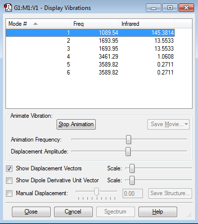Click the Animation Frequency slider handle
The image size is (198, 224).
(x=129, y=140)
